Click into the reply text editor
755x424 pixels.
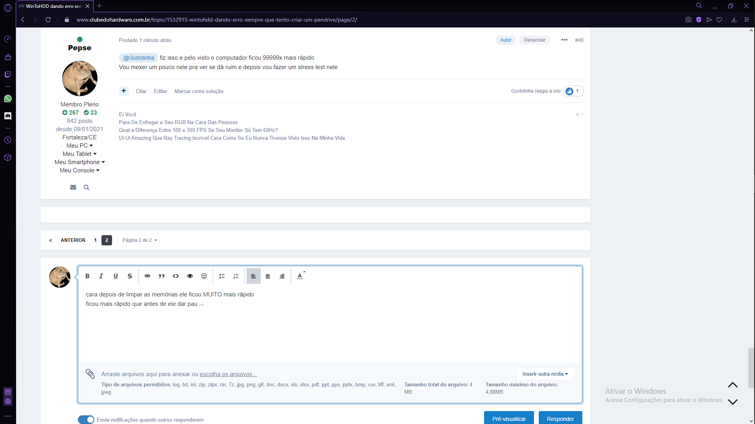[x=330, y=324]
